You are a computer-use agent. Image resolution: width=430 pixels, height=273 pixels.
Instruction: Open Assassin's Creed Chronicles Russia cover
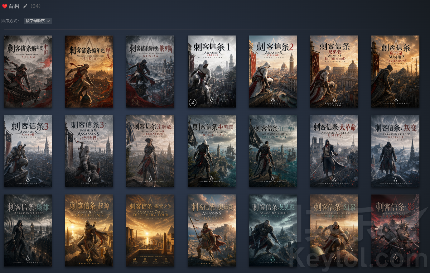150,71
